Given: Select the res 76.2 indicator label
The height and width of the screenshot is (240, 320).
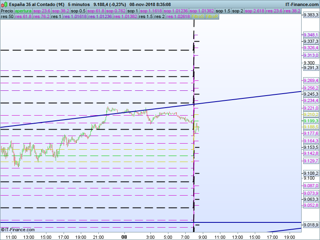Looking at the screenshot, I should (42, 17).
